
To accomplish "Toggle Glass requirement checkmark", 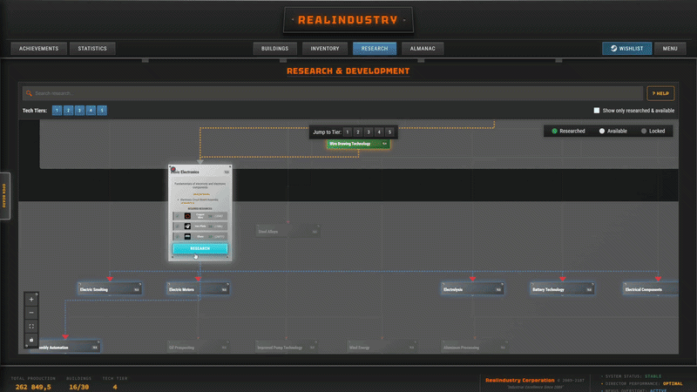I will tap(178, 236).
